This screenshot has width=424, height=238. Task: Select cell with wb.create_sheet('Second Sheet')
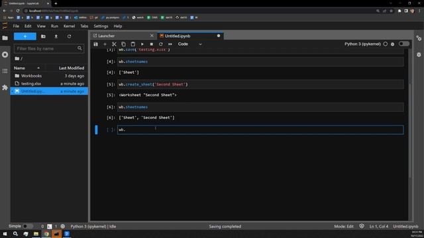point(260,85)
